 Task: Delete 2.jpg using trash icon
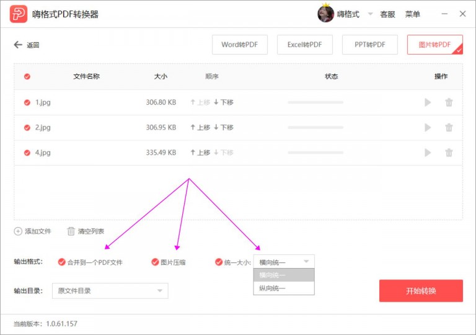coord(449,127)
